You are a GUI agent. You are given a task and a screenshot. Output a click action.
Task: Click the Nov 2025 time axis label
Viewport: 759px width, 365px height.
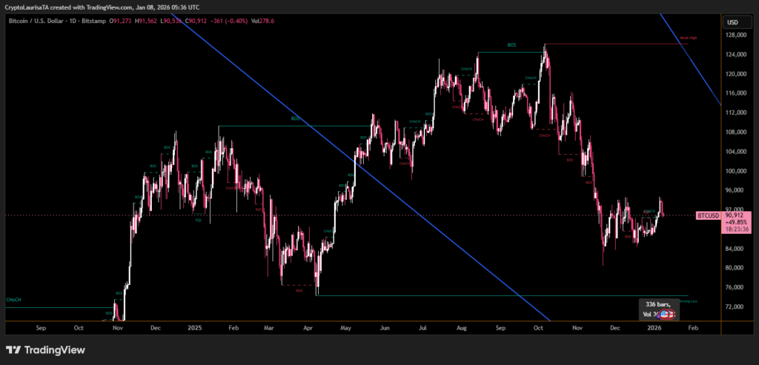pos(575,327)
